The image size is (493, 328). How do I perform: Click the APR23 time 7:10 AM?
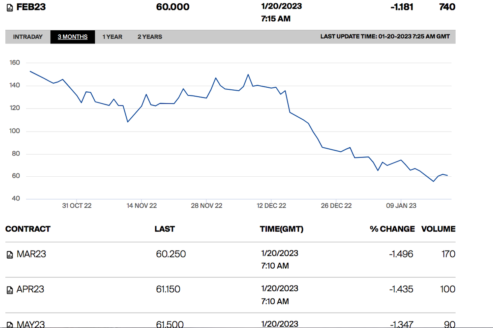point(275,301)
